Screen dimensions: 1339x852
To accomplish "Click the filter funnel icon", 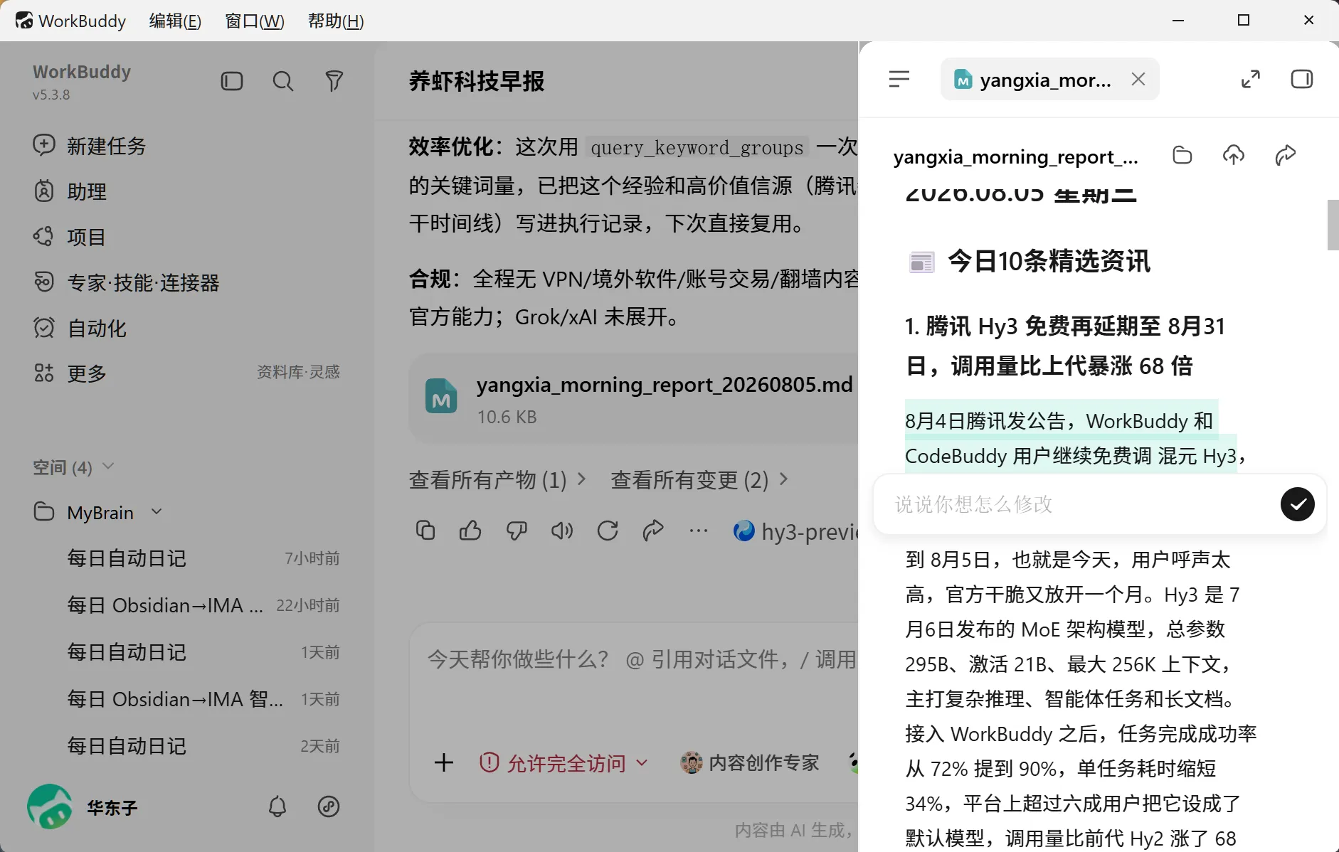I will pyautogui.click(x=334, y=81).
